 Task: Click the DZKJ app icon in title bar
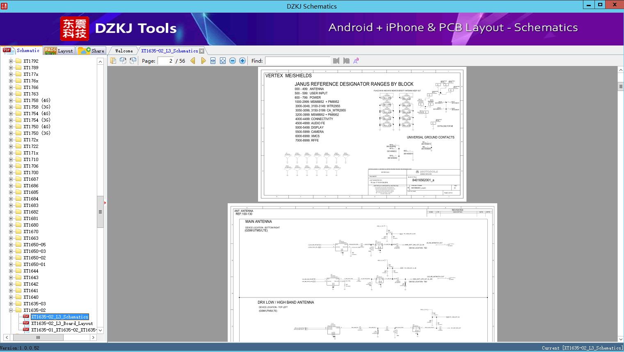point(4,6)
